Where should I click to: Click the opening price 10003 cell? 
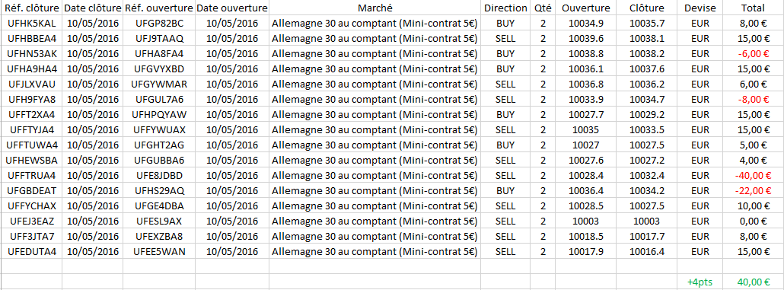585,221
